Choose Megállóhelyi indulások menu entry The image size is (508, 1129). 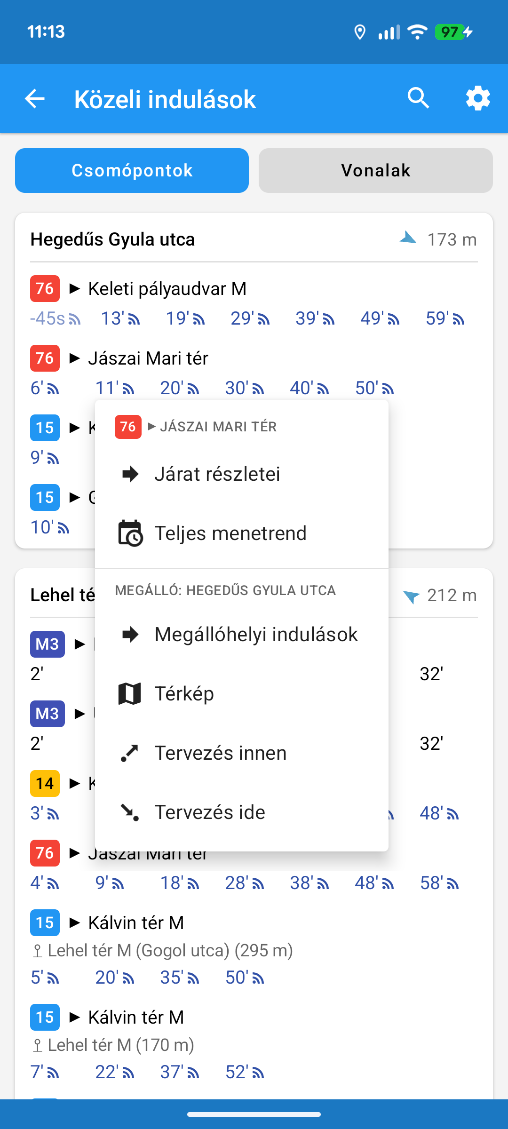(x=256, y=635)
